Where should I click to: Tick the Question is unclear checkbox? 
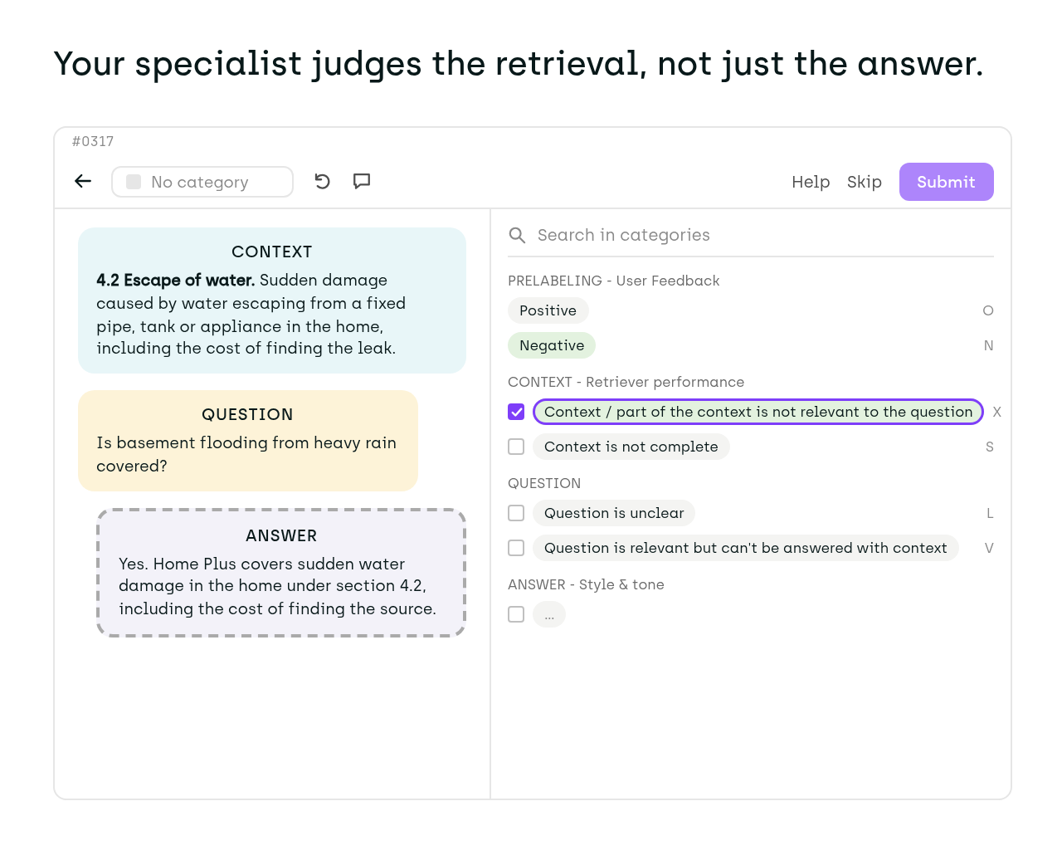point(516,513)
